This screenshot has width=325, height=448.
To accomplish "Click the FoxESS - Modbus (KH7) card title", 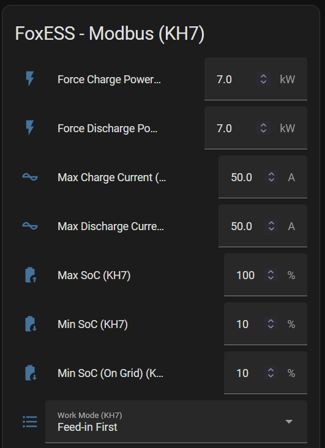I will coord(110,34).
